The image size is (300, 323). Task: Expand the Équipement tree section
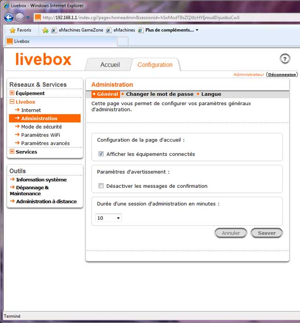[x=12, y=93]
